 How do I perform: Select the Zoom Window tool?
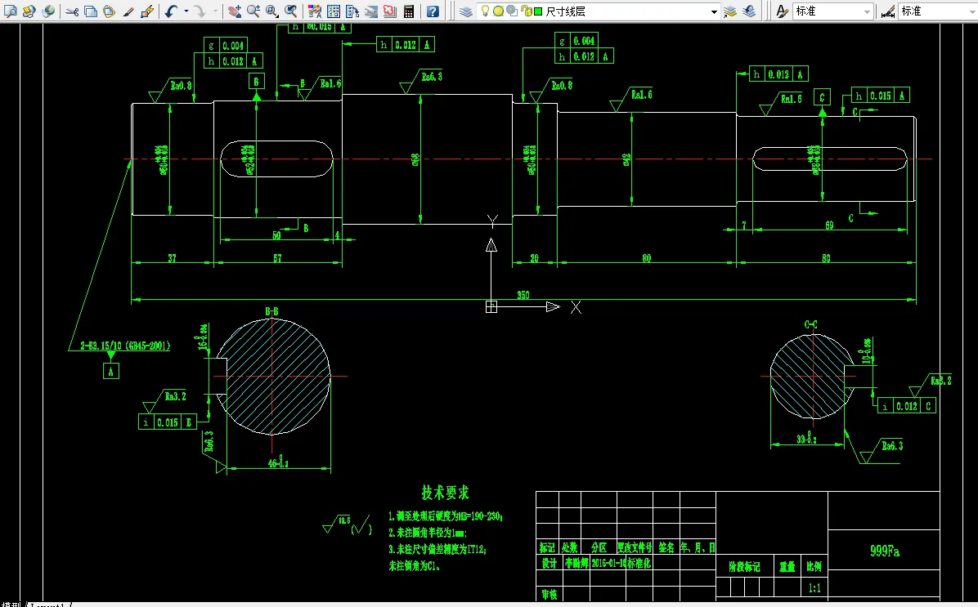point(272,11)
